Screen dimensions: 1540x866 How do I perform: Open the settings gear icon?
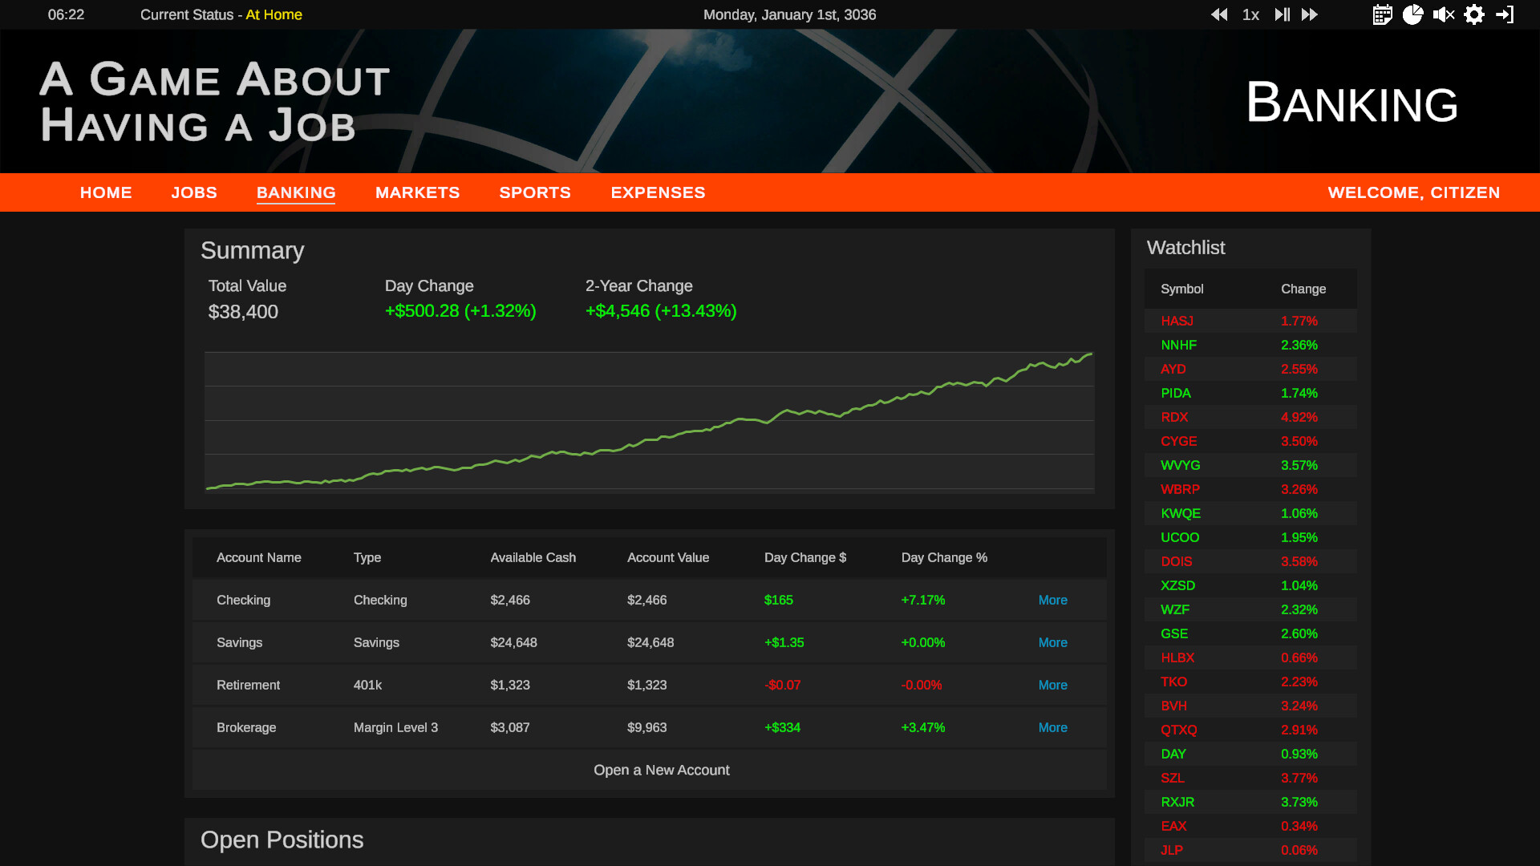[1474, 14]
